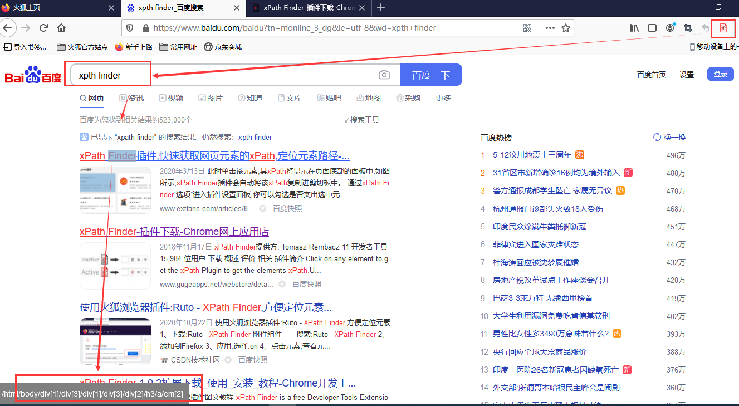Close the 火狐主页 tab
Image resolution: width=739 pixels, height=406 pixels.
(111, 8)
